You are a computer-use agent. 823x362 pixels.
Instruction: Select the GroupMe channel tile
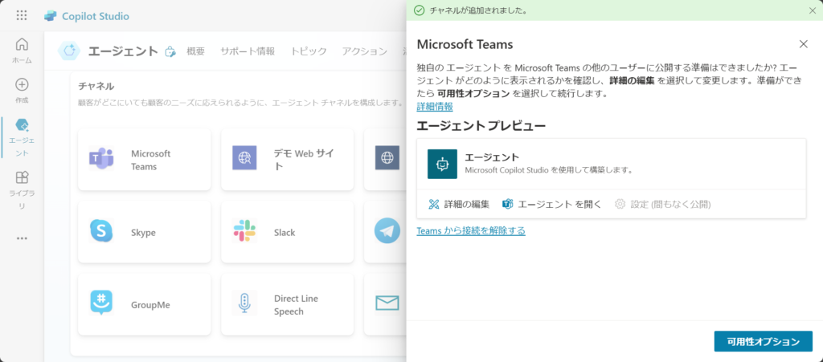[x=145, y=304]
